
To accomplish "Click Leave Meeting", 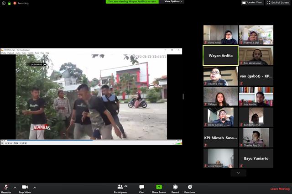I will click(280, 189).
